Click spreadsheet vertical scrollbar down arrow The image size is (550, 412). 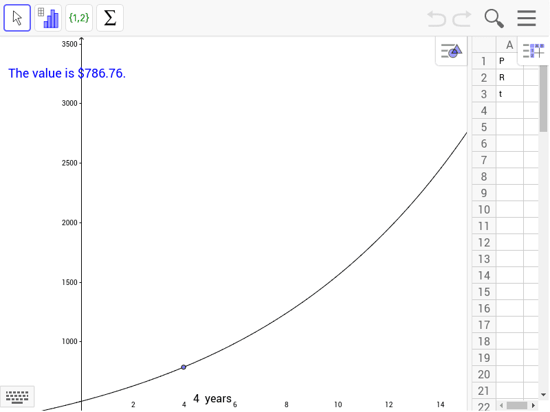(x=544, y=394)
